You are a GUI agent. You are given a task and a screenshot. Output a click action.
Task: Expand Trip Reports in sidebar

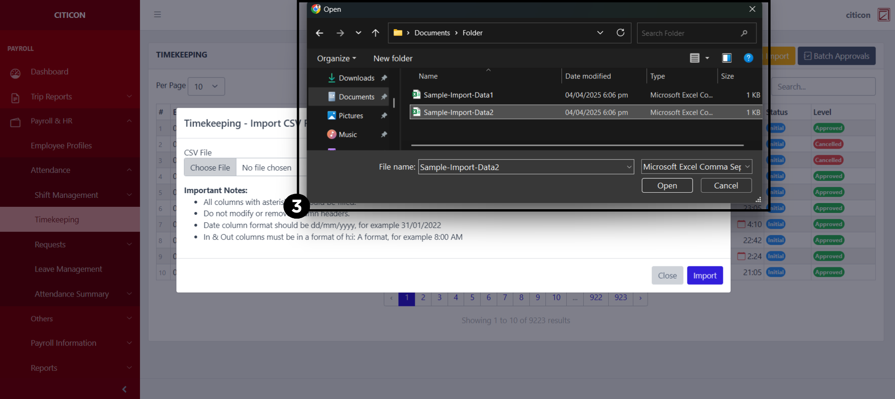70,97
